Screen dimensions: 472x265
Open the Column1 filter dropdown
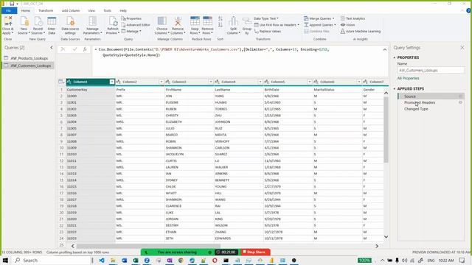[111, 82]
